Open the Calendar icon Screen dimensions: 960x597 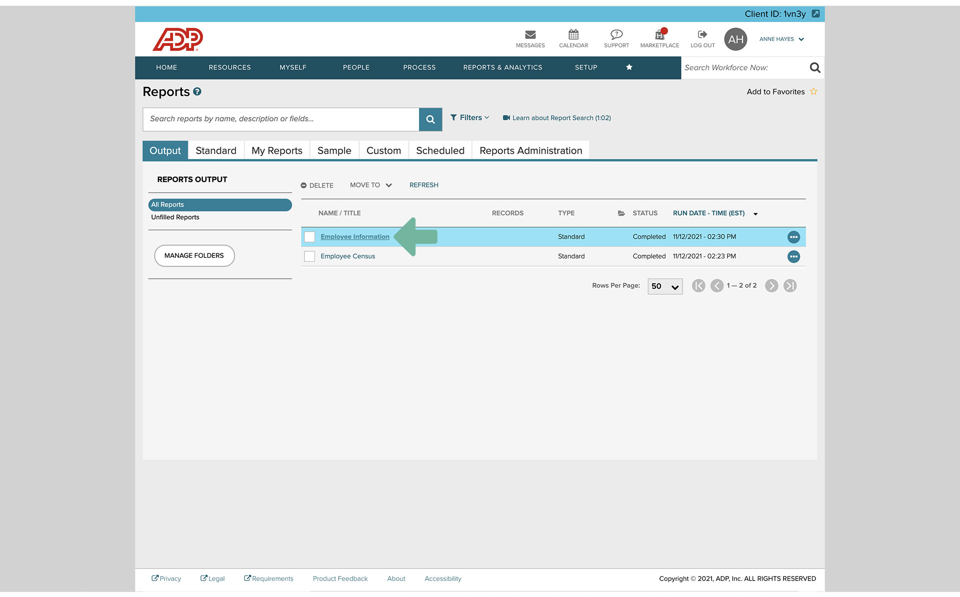[x=573, y=34]
